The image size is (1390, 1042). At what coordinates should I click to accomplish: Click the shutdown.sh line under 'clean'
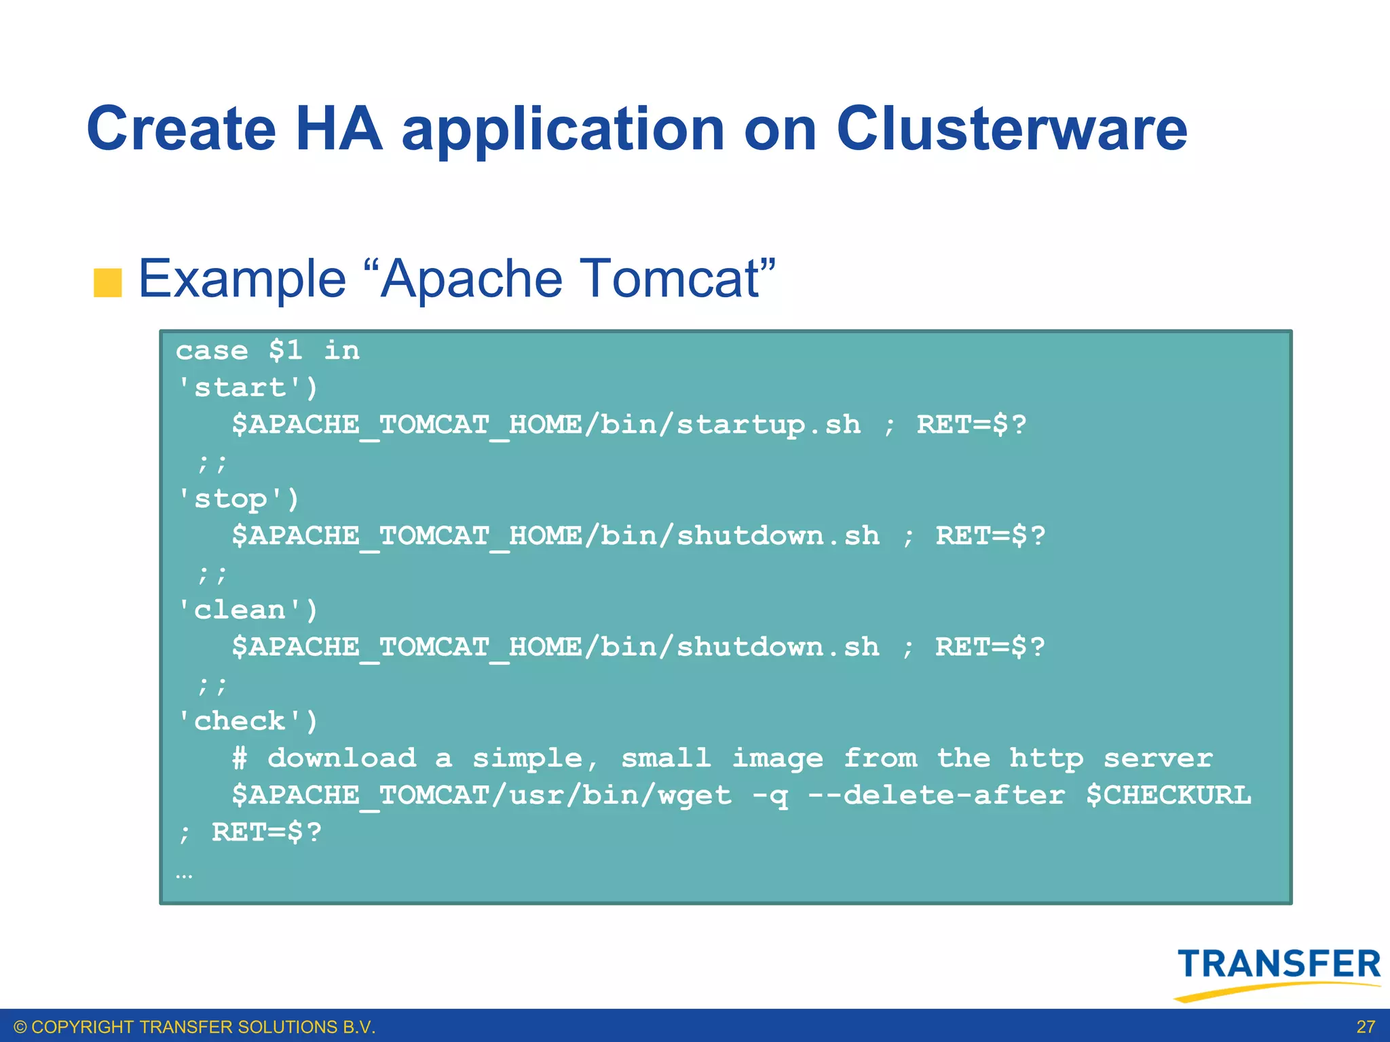click(639, 648)
